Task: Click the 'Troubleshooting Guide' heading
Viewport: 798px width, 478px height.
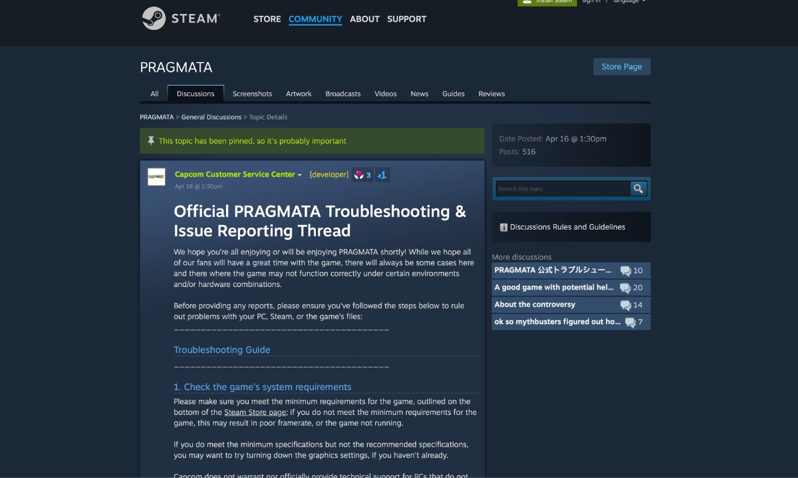Action: 222,350
